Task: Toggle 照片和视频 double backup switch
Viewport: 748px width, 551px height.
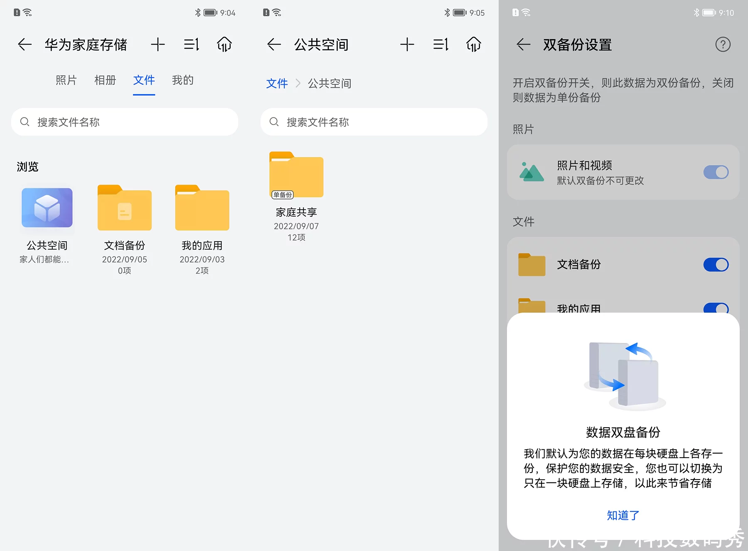Action: coord(716,172)
